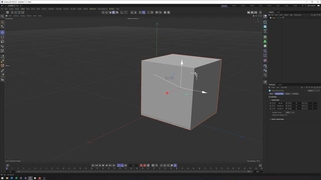Open the Default Camera dropdown in viewport
Image resolution: width=321 pixels, height=180 pixels.
click(133, 18)
